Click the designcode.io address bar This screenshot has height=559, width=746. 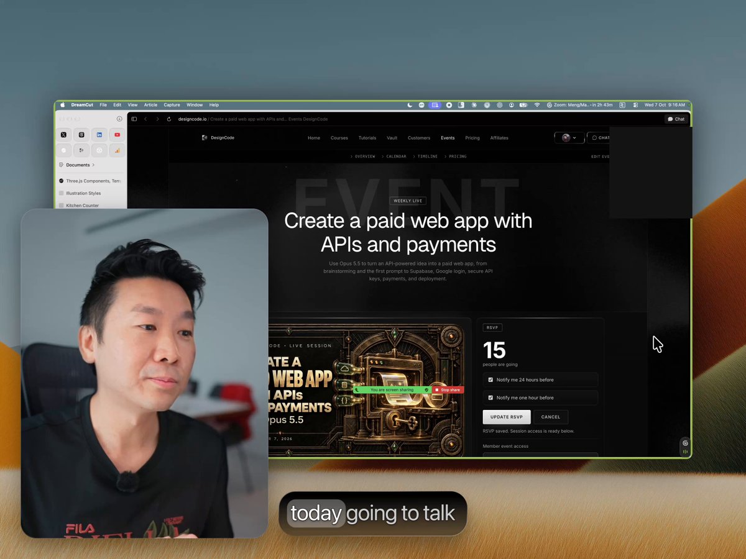point(252,119)
